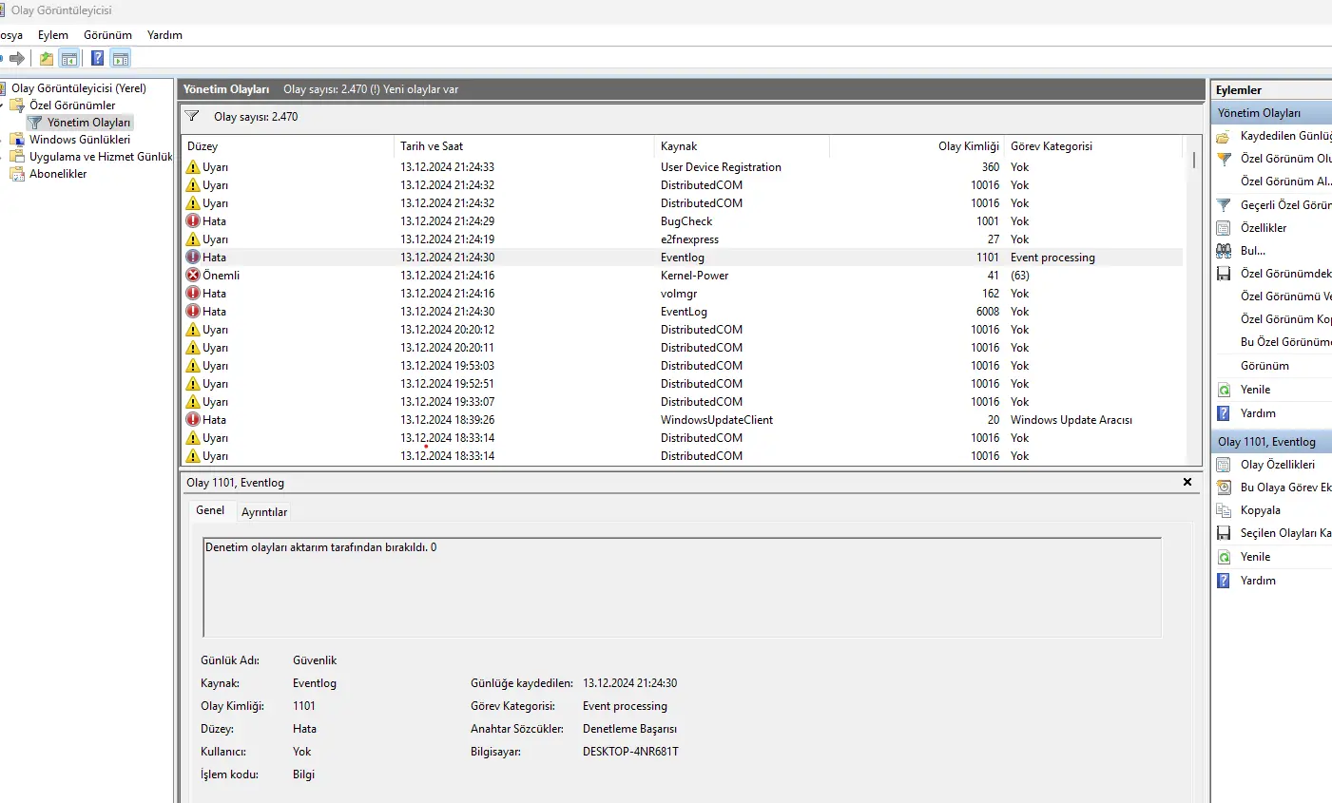
Task: Select DistributedCOM row at 20:20:12
Action: point(682,330)
